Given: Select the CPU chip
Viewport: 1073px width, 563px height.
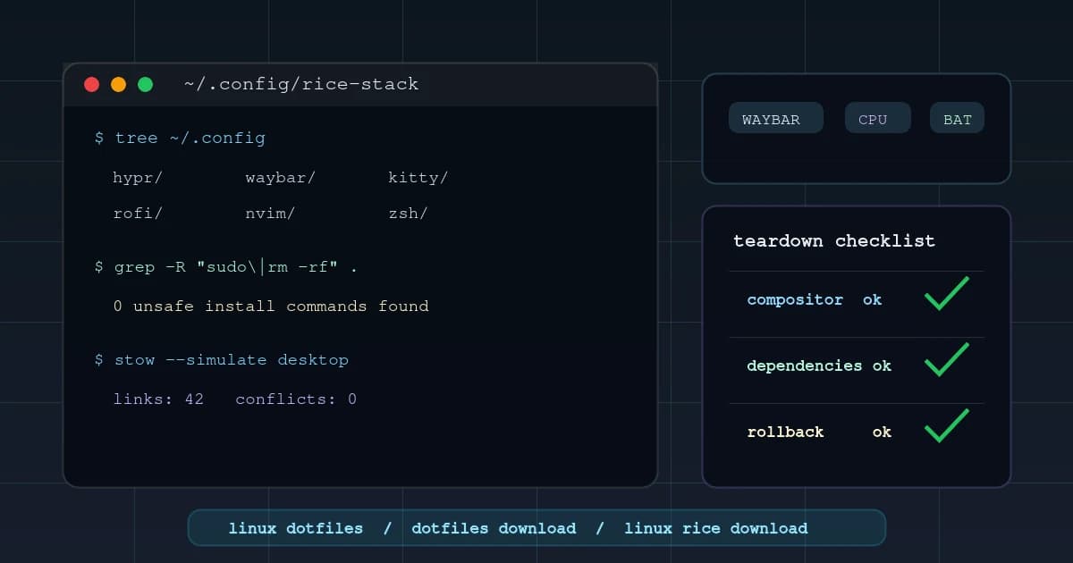Looking at the screenshot, I should 878,118.
